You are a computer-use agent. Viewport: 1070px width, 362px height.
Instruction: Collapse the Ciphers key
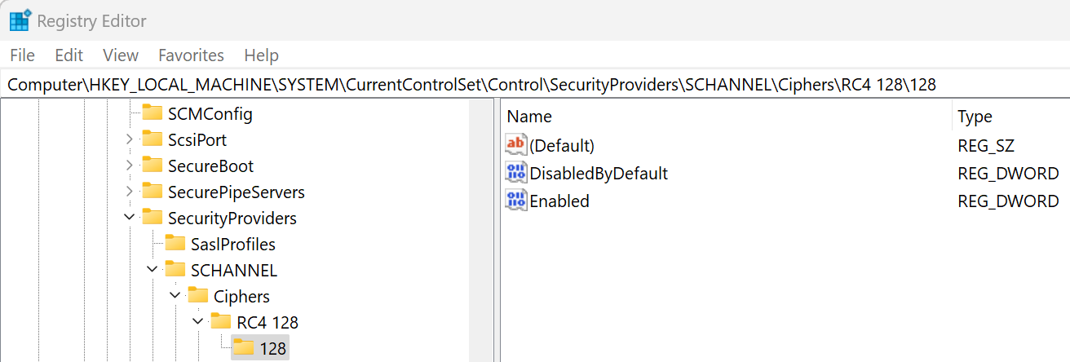tap(175, 296)
